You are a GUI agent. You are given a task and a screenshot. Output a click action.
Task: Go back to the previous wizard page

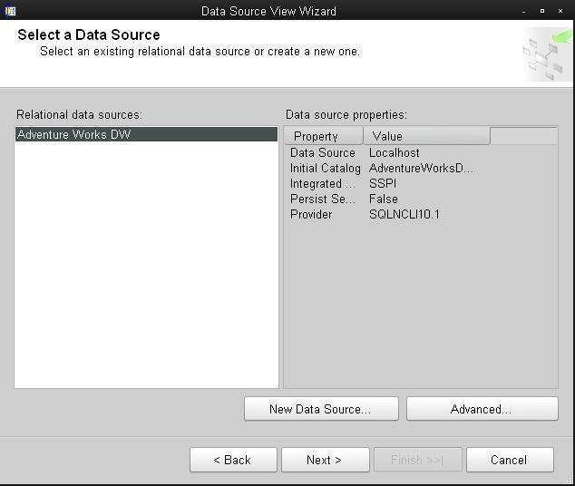tap(233, 460)
